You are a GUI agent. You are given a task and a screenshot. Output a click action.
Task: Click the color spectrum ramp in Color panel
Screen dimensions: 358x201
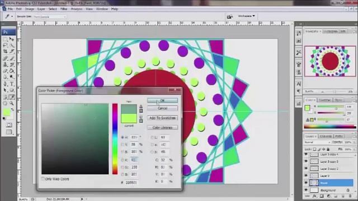coord(330,127)
